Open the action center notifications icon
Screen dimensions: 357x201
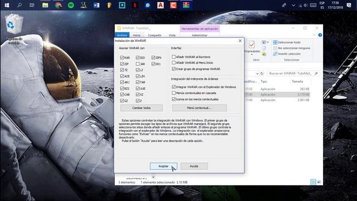[349, 5]
